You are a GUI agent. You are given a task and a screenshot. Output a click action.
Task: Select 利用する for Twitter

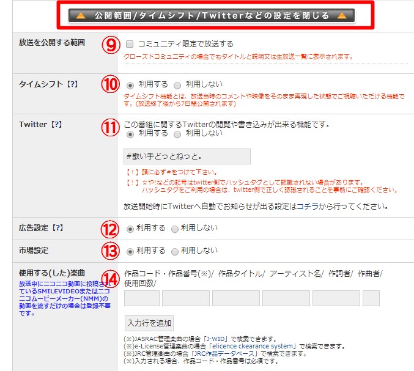[130, 133]
